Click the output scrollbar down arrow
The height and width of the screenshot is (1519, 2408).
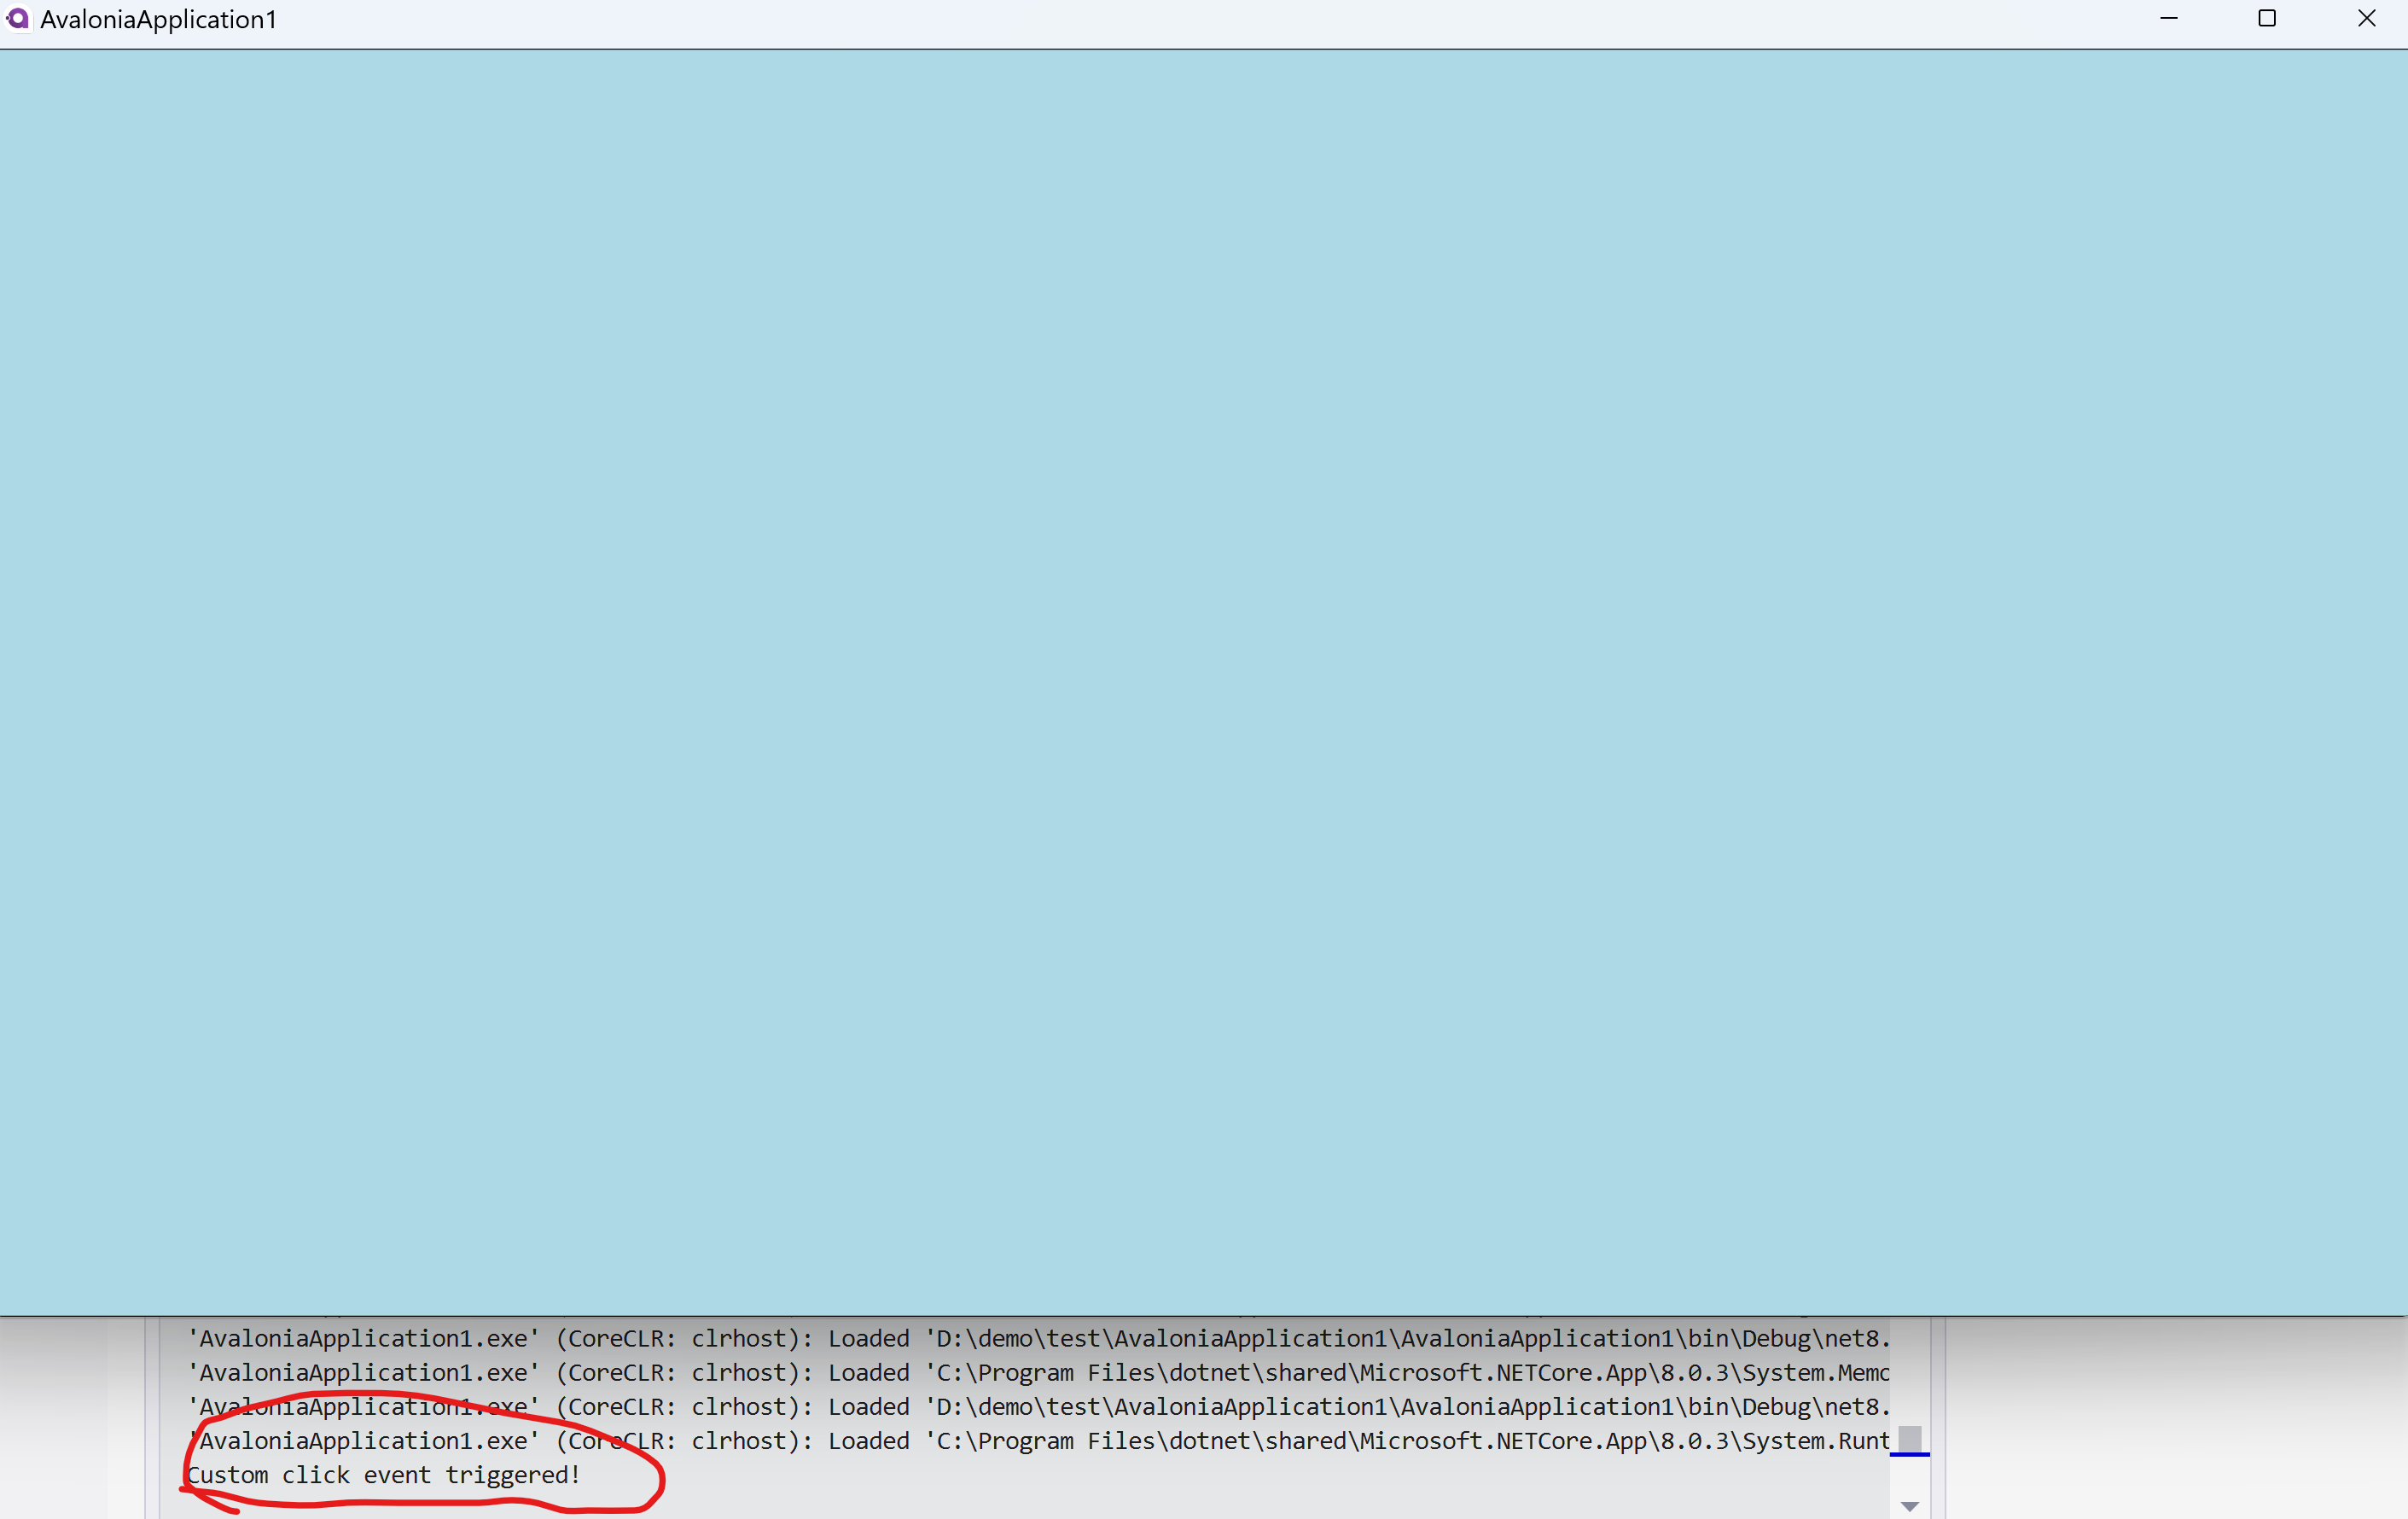1909,1506
